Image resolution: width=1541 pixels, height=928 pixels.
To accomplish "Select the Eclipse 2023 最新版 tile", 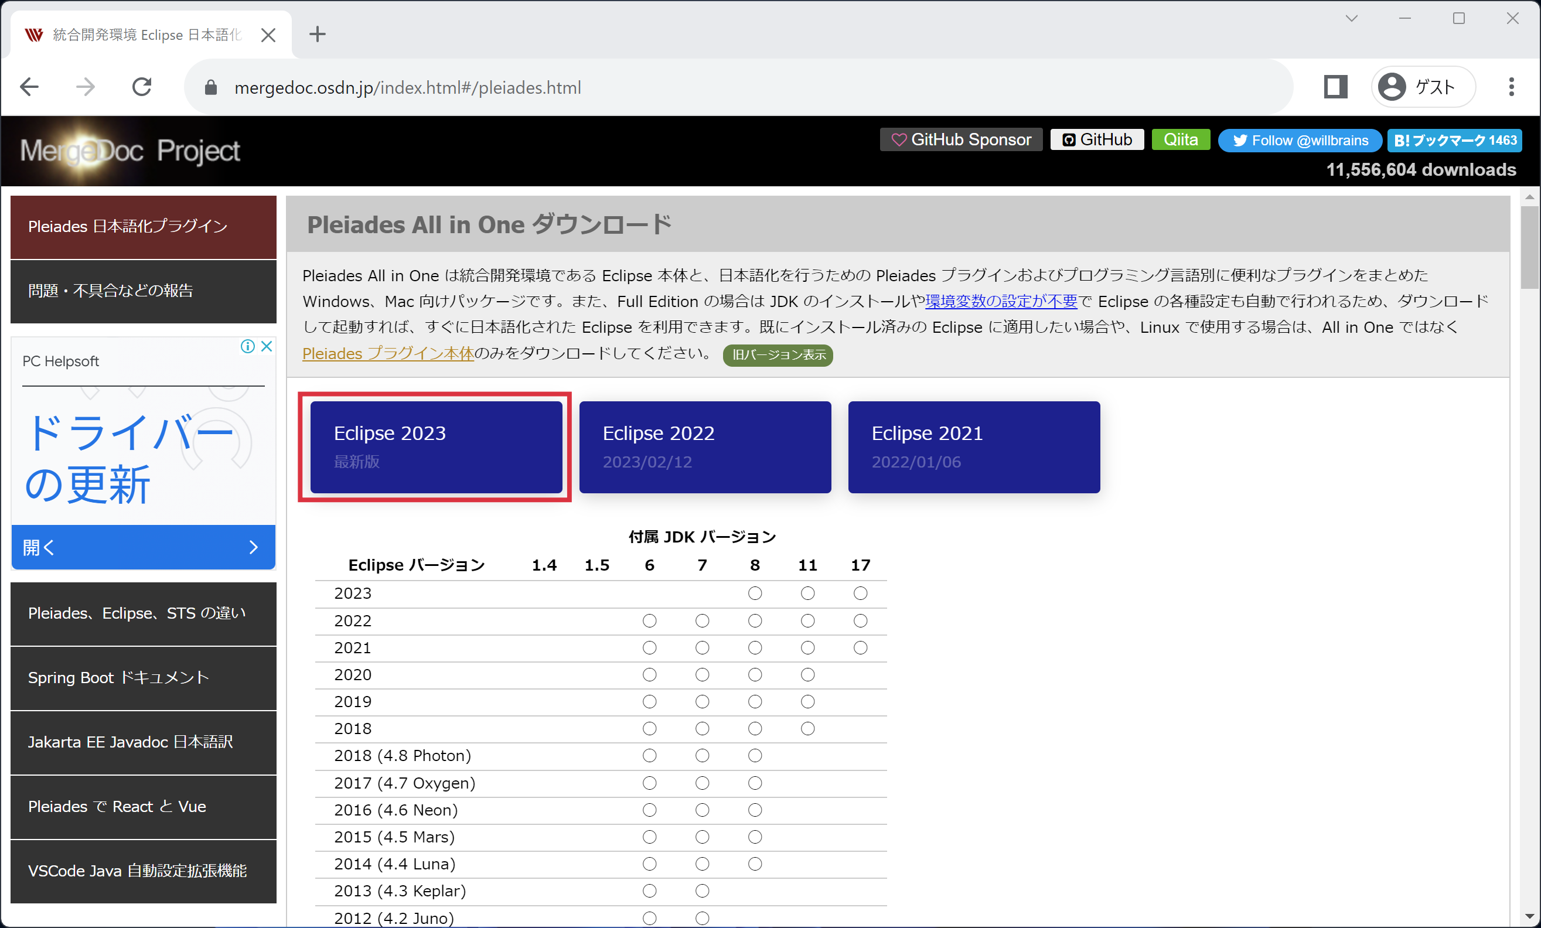I will coord(436,447).
